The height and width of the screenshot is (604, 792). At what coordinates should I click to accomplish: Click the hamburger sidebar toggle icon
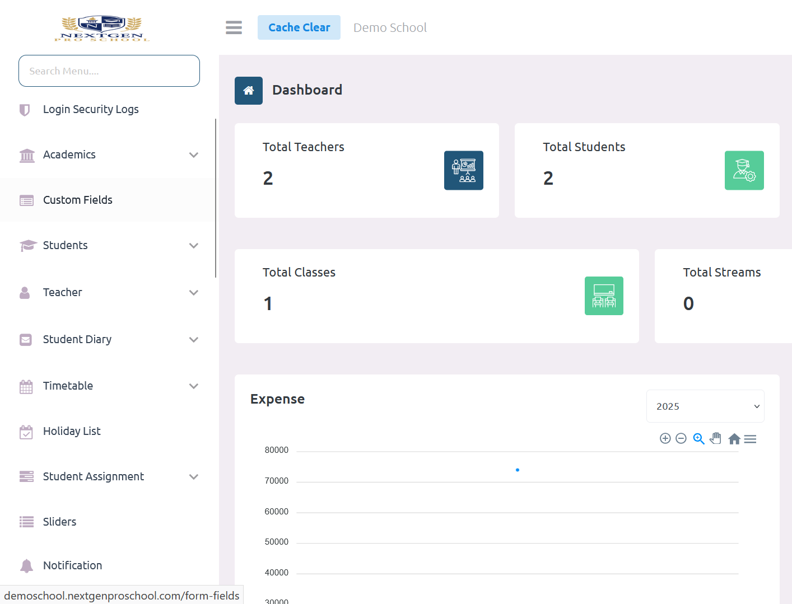click(234, 27)
